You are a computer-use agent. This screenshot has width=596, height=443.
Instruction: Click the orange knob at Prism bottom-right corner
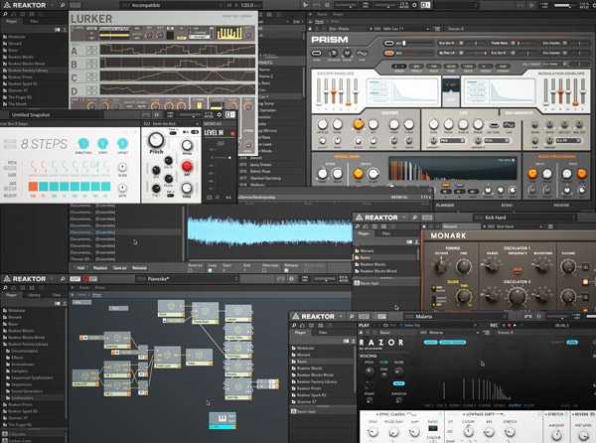tap(581, 174)
